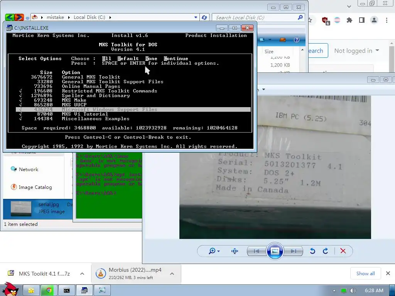Viewport: 395px width, 296px height.
Task: Open Image Catalog in Explorer sidebar
Action: point(31,187)
